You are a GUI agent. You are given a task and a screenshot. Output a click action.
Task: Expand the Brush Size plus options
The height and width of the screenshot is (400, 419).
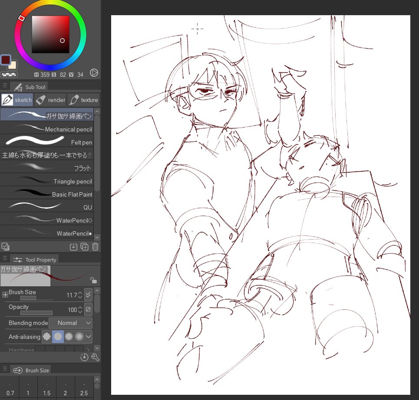[x=5, y=295]
